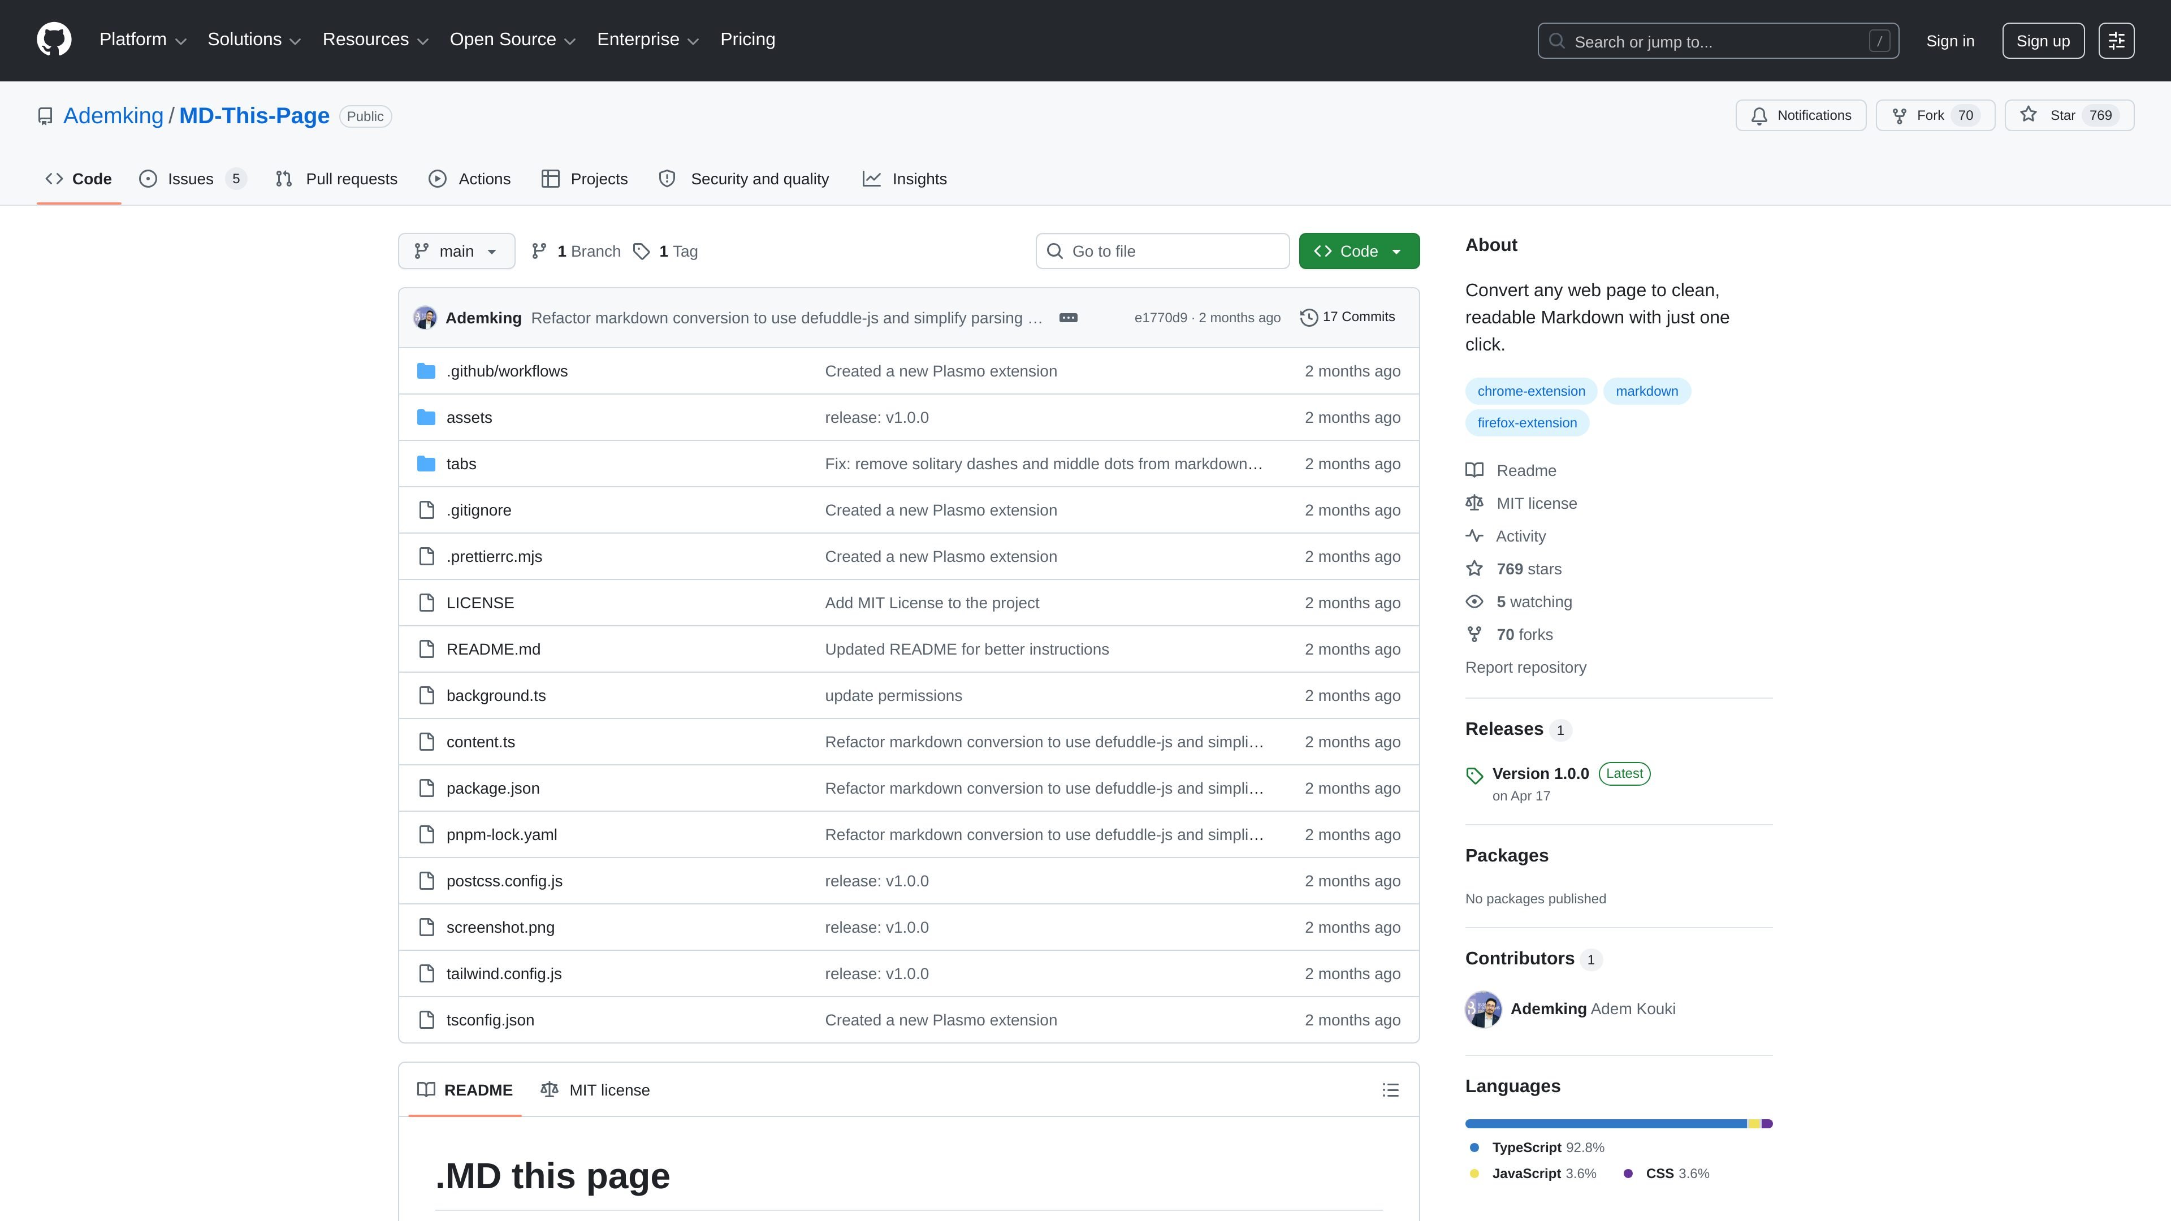Expand the Solutions menu
This screenshot has height=1221, width=2171.
[x=254, y=40]
